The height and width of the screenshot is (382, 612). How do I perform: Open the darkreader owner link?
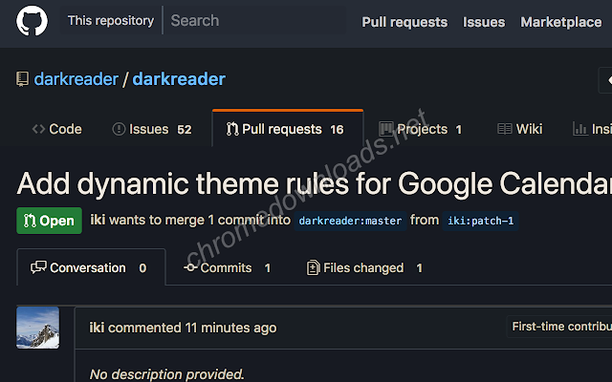tap(76, 79)
